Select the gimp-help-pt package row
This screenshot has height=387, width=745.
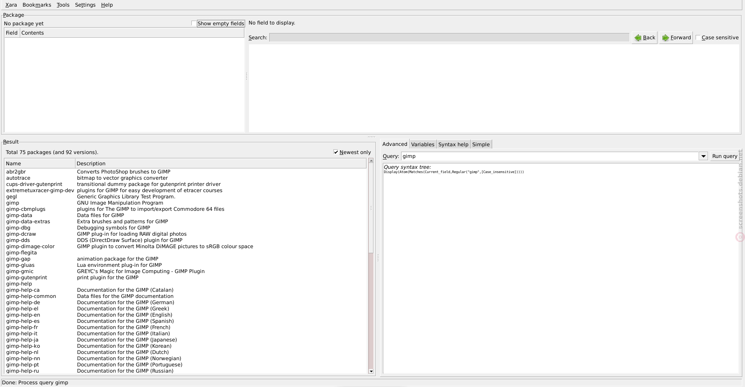(186, 364)
